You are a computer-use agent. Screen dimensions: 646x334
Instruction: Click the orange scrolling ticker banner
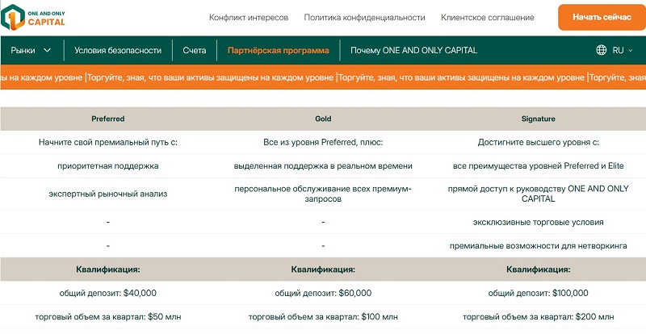pos(323,78)
